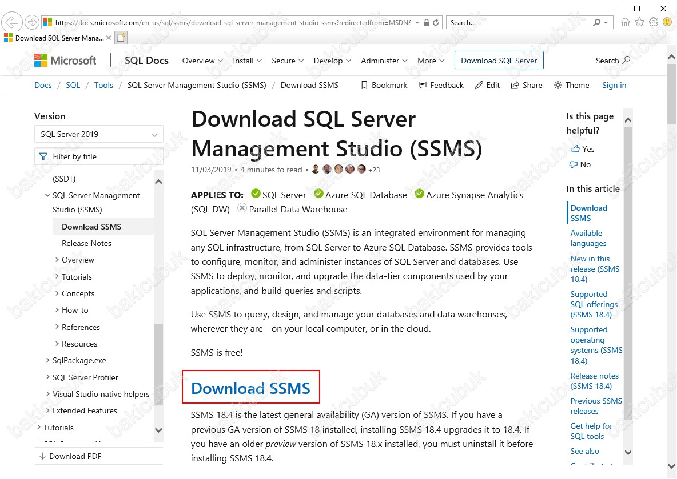
Task: Bookmark this page
Action: tap(384, 86)
